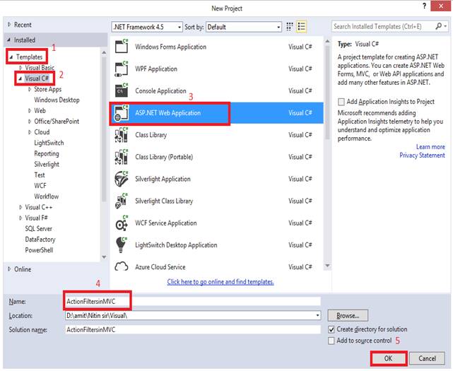Viewport: 453px width, 371px height.
Task: Open the Learn more link
Action: (x=430, y=147)
